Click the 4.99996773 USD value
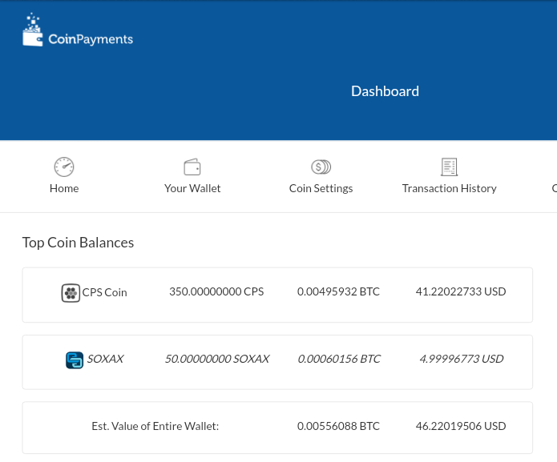The height and width of the screenshot is (462, 557). pos(462,359)
